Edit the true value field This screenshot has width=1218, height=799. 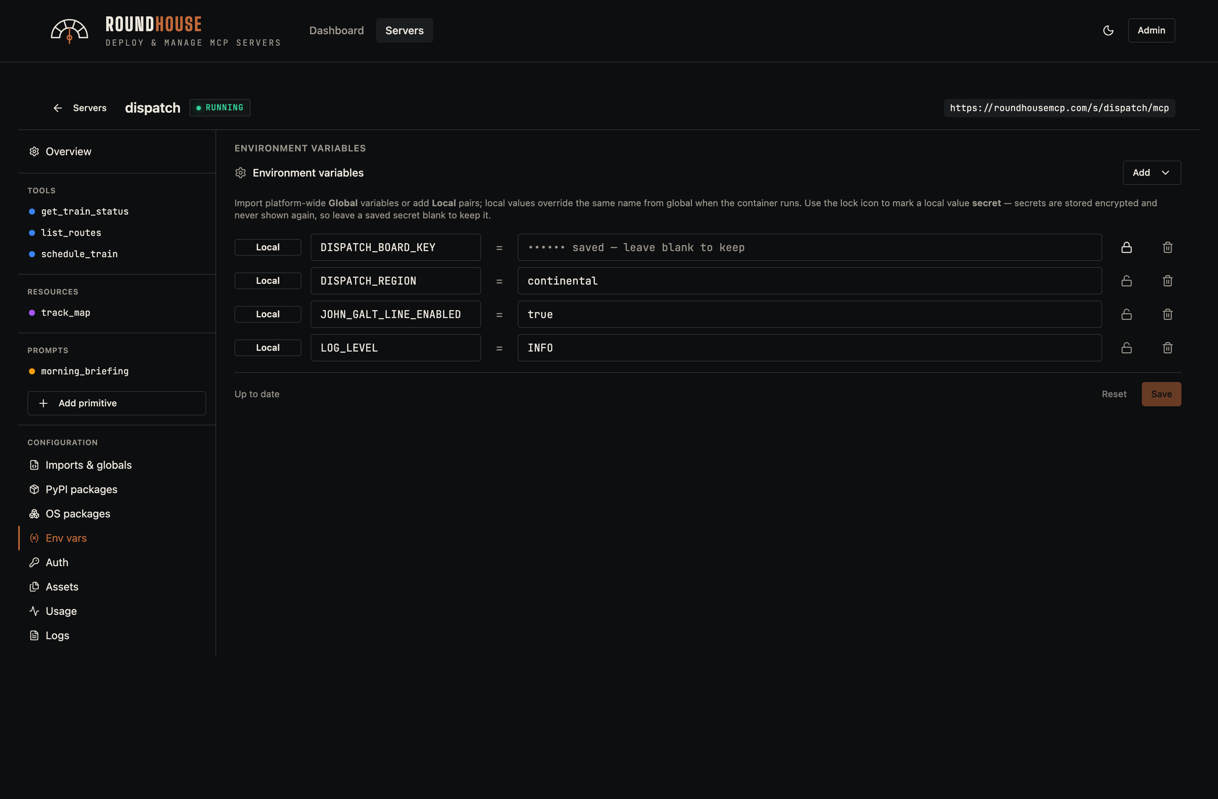click(x=810, y=315)
